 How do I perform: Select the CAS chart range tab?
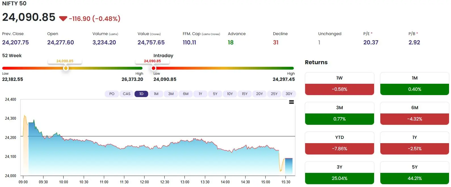click(127, 94)
